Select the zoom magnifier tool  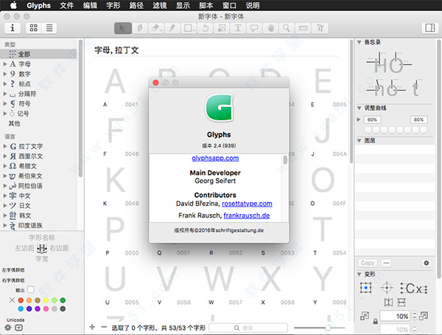[x=287, y=28]
